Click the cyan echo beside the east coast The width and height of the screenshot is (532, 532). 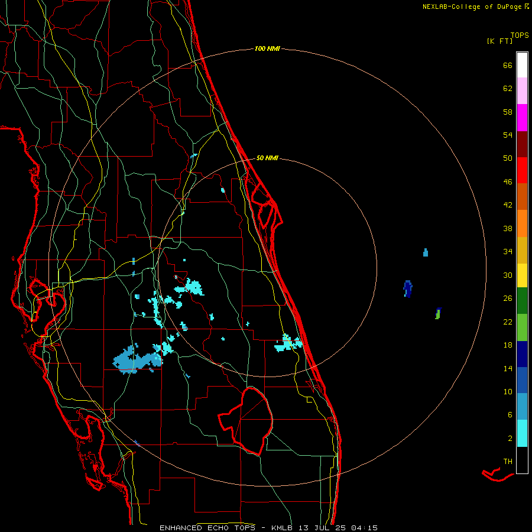[288, 343]
